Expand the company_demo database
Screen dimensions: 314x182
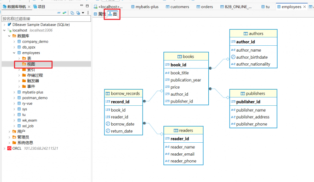click(14, 42)
